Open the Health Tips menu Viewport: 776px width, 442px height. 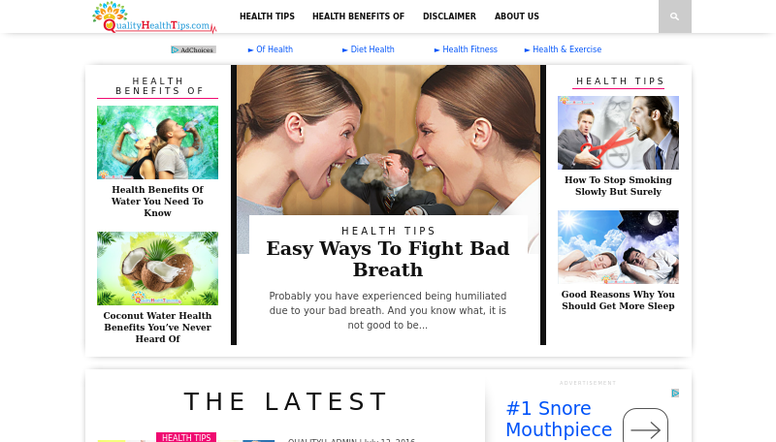267,16
